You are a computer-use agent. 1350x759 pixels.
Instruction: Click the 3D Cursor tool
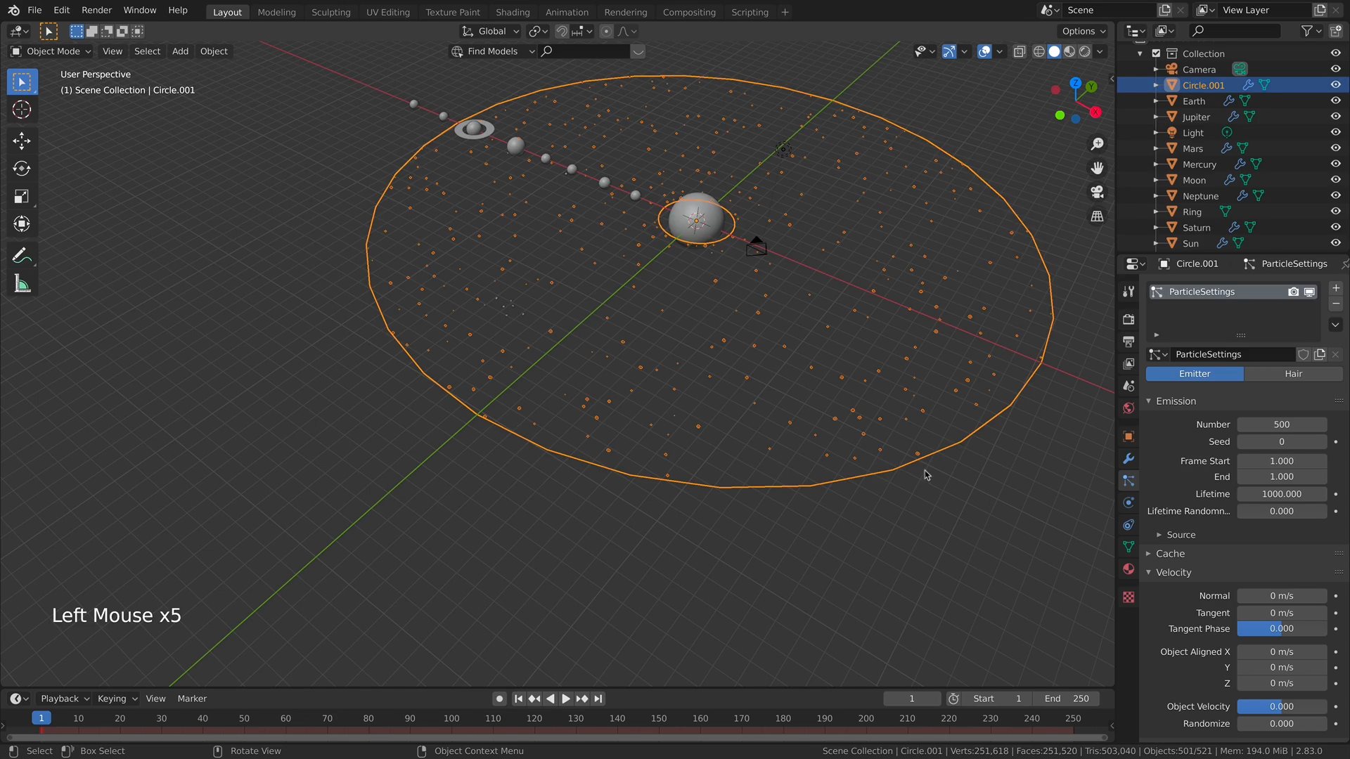click(x=21, y=110)
